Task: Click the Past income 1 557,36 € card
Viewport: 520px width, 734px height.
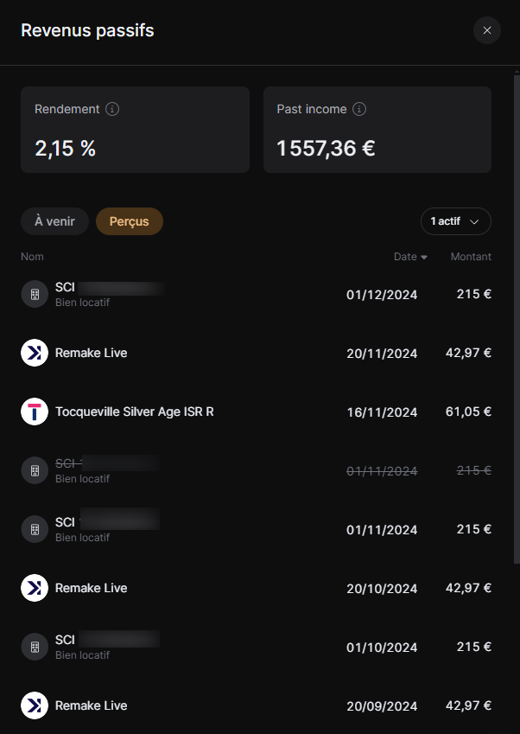Action: [x=377, y=130]
